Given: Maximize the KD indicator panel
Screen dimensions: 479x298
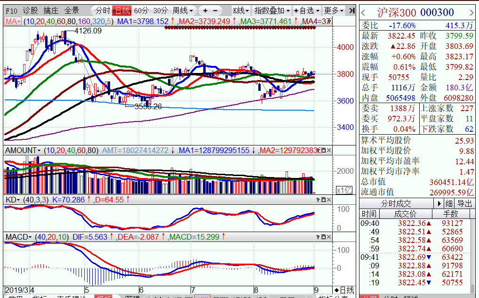Looking at the screenshot, I should pos(324,200).
